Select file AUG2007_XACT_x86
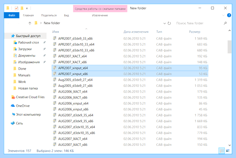Image resolution: width=236 pixels, height=158 pixels. point(130,145)
